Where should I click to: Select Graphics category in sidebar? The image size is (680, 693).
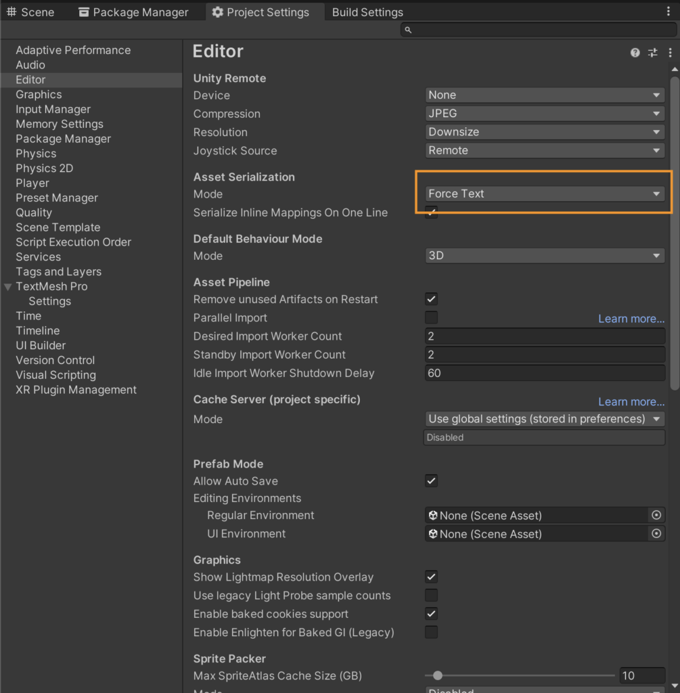coord(39,95)
